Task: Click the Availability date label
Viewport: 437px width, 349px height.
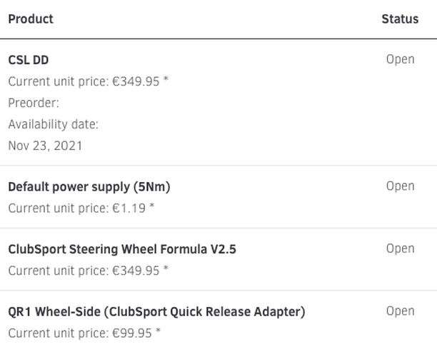Action: 54,124
